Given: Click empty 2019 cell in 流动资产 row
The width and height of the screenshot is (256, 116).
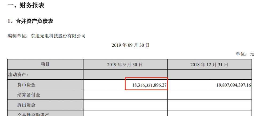Looking at the screenshot, I should pyautogui.click(x=125, y=75).
